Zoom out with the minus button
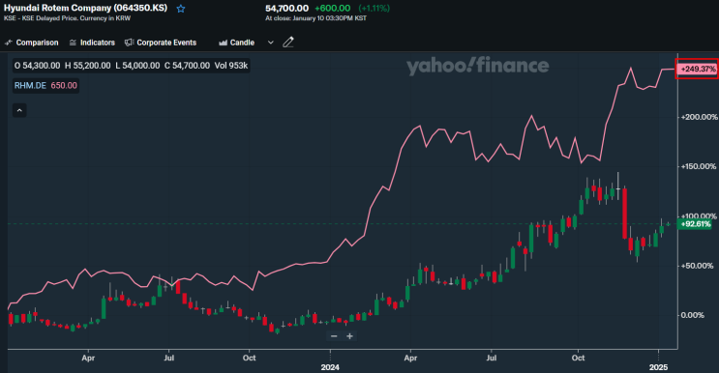The image size is (719, 373). coord(334,336)
